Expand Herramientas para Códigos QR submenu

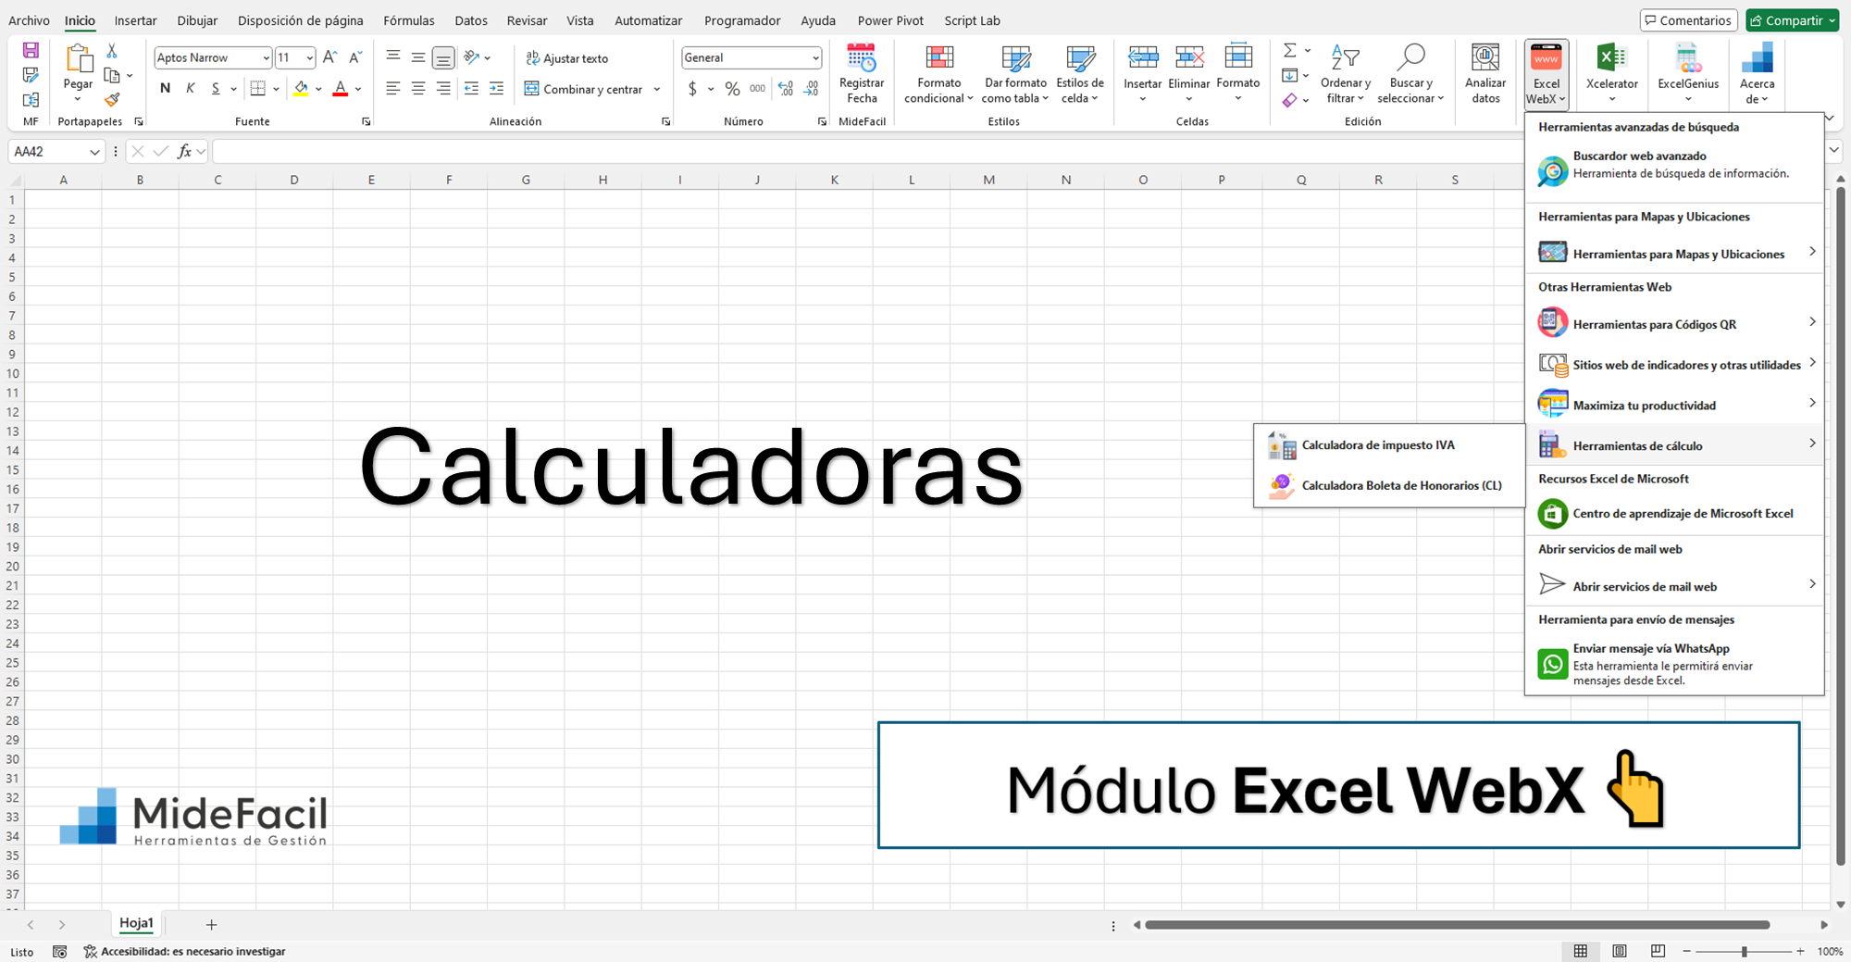pos(1674,324)
